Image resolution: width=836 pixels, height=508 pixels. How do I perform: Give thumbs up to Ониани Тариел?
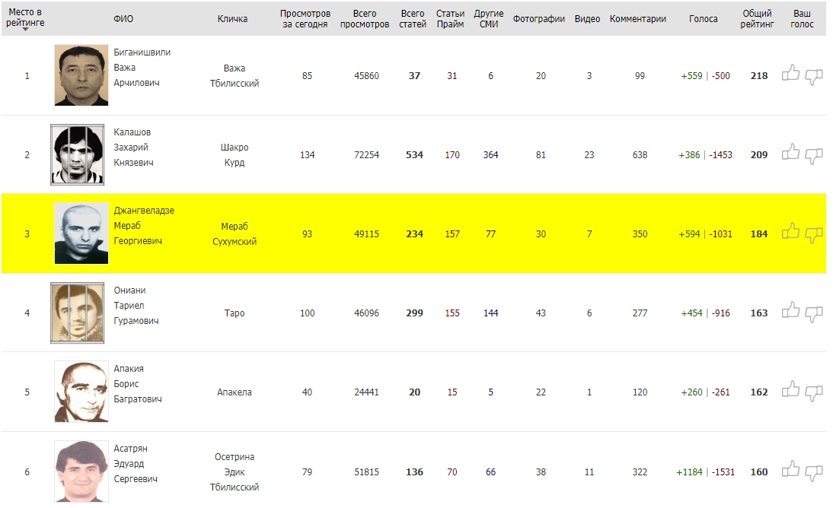pos(791,311)
